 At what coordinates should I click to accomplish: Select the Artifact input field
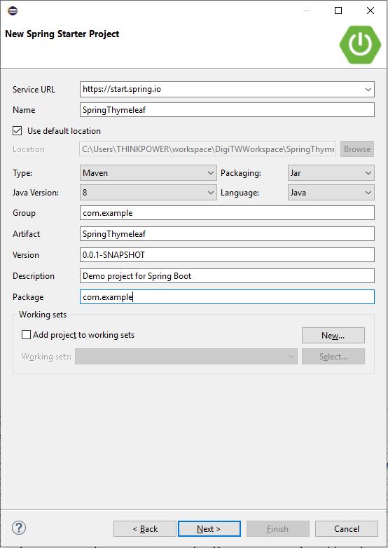[x=227, y=234]
